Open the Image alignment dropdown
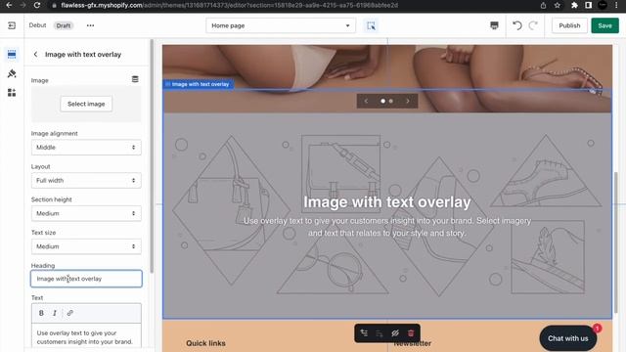 pyautogui.click(x=86, y=148)
